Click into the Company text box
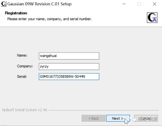The width and height of the screenshot is (162, 126). (x=69, y=66)
